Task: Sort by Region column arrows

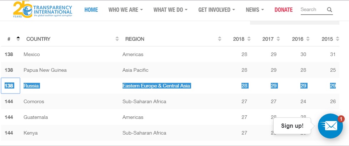Action: coord(220,39)
